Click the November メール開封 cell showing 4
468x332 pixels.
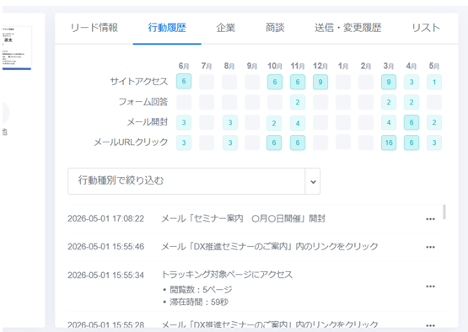click(298, 123)
